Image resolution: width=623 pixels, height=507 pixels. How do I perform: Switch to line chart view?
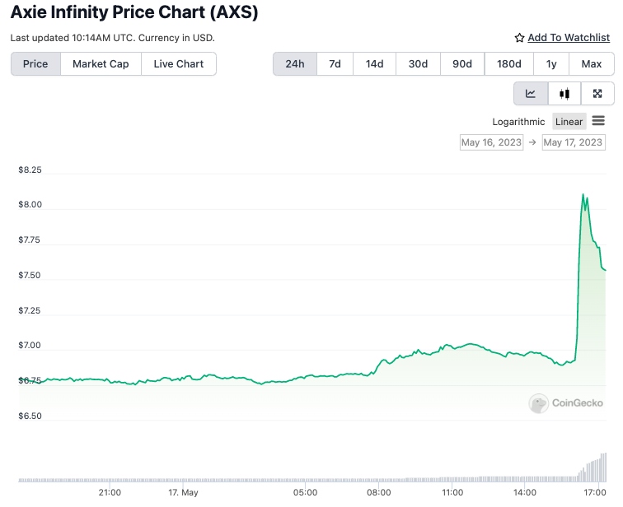(531, 94)
